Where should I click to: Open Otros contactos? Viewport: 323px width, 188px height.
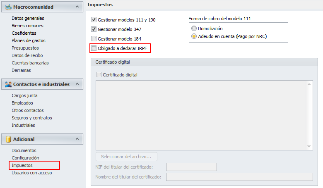tap(28, 110)
